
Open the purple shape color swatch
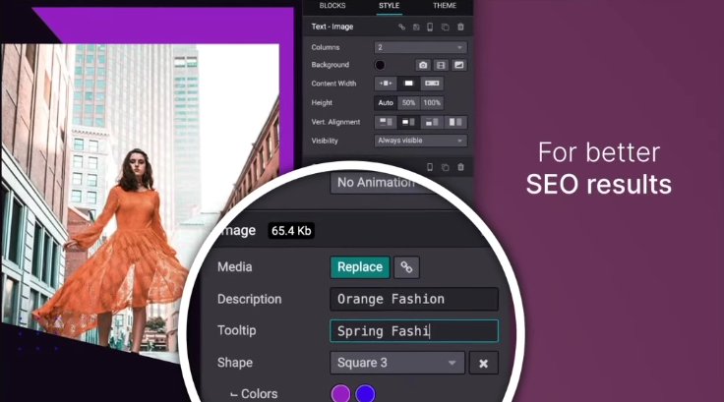(340, 394)
